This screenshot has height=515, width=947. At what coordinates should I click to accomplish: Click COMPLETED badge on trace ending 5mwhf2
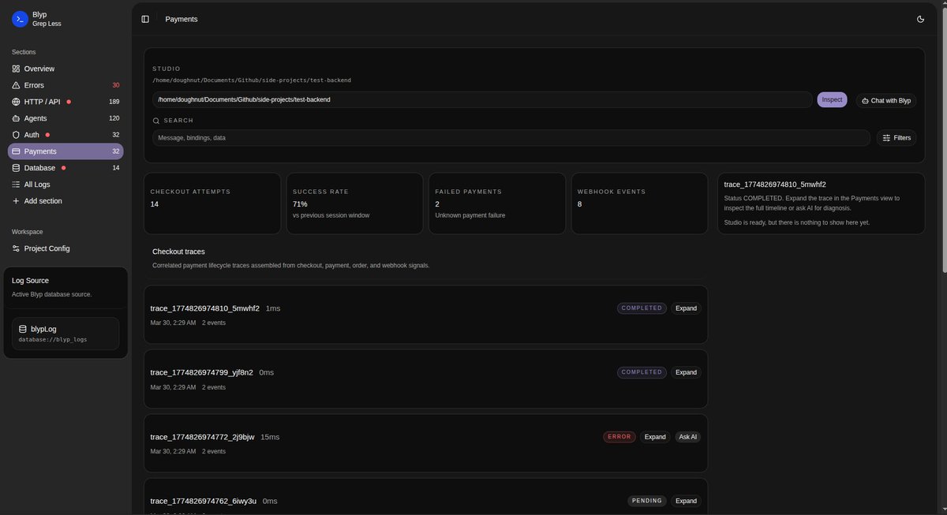coord(642,308)
